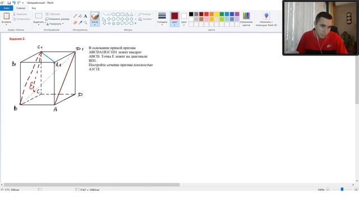
Task: Pick the black color swatch
Action: (191, 14)
